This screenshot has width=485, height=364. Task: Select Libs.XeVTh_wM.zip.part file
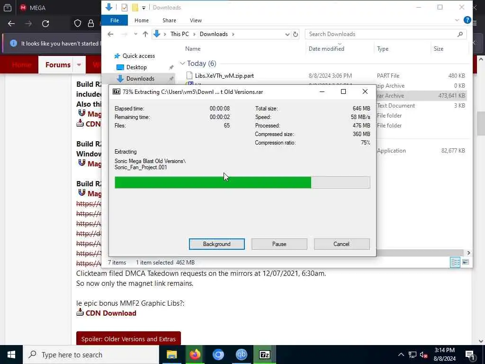pyautogui.click(x=224, y=75)
